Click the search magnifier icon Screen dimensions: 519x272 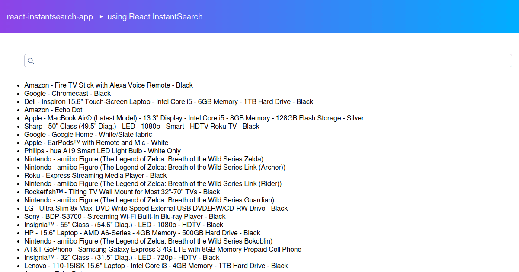31,61
